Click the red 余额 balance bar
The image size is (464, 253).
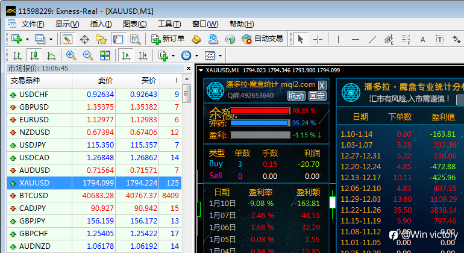260,111
